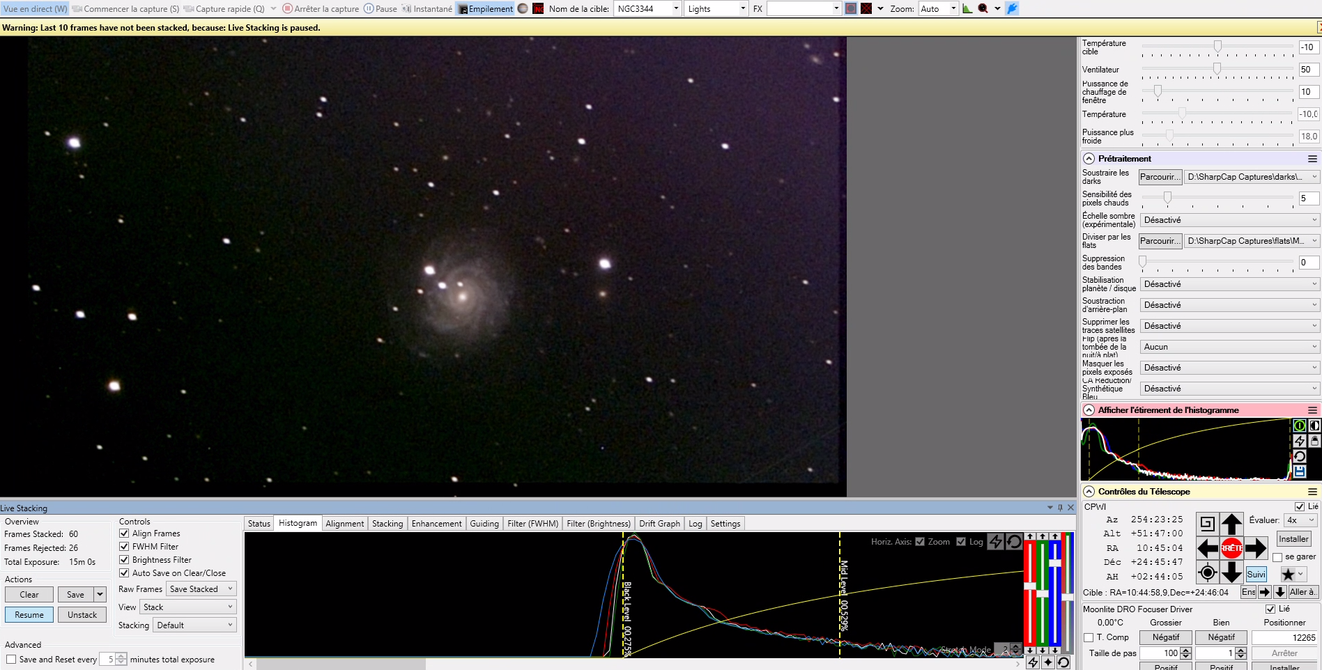Click the Aller à button
Viewport: 1322px width, 670px height.
click(1302, 592)
